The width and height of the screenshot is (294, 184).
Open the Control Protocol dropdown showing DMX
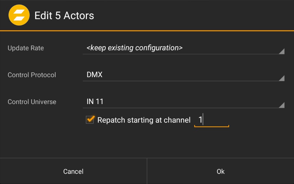click(183, 75)
